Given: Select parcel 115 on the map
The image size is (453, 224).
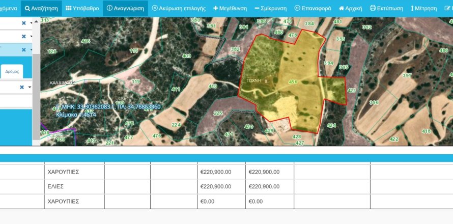Looking at the screenshot, I should (134, 50).
